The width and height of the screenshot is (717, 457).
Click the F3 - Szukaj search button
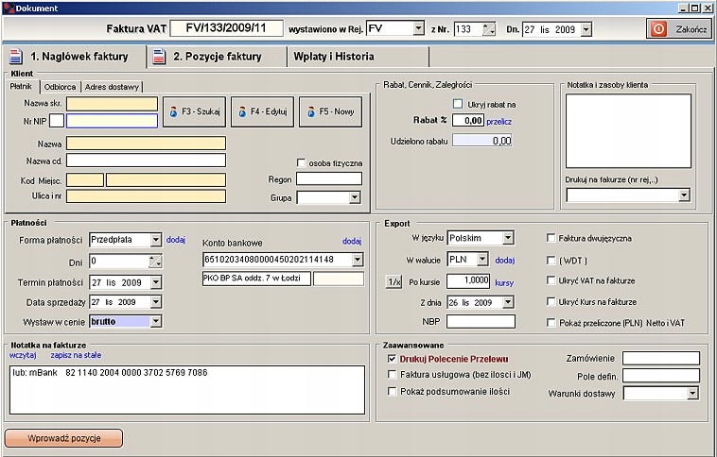tap(193, 111)
